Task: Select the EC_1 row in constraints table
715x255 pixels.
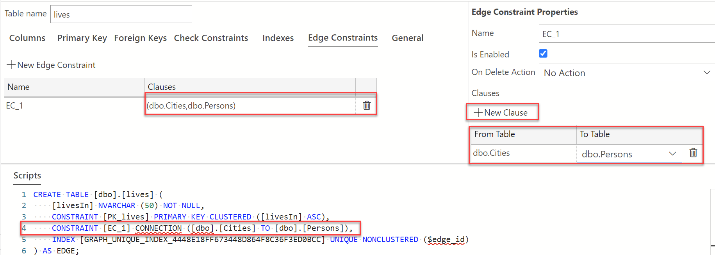Action: (x=74, y=105)
